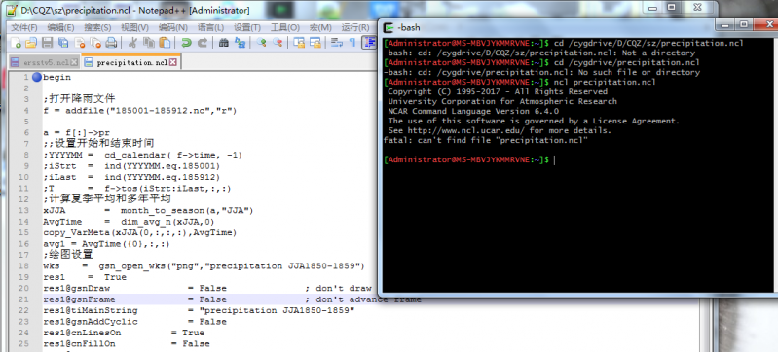Click the 'res1@tiMainString' line
The height and width of the screenshot is (352, 778).
[x=199, y=310]
